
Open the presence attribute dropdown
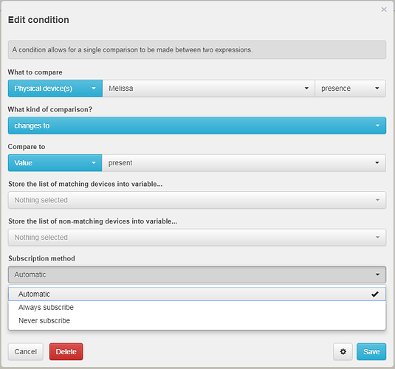click(x=350, y=89)
